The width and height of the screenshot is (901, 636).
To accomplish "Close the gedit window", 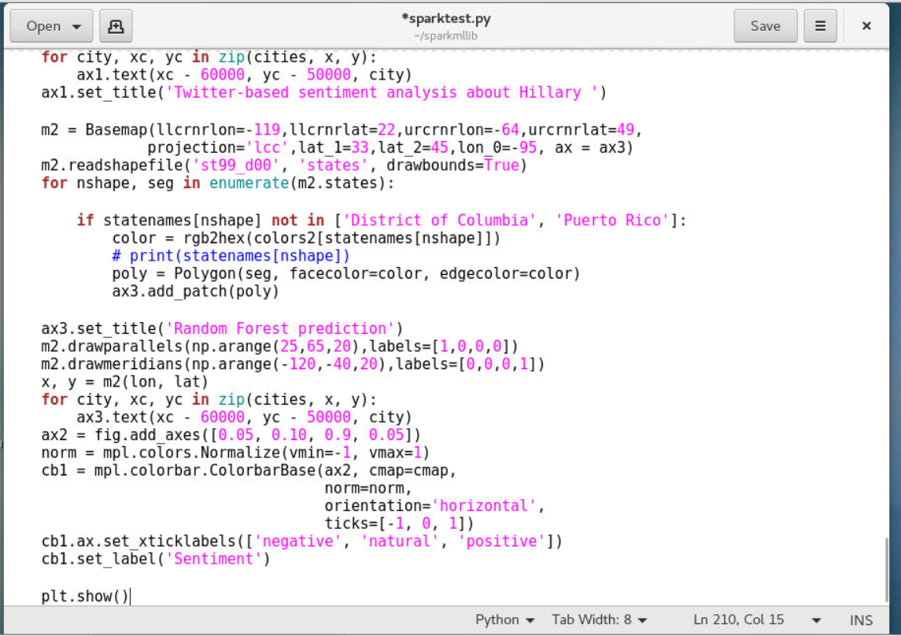I will coord(866,26).
